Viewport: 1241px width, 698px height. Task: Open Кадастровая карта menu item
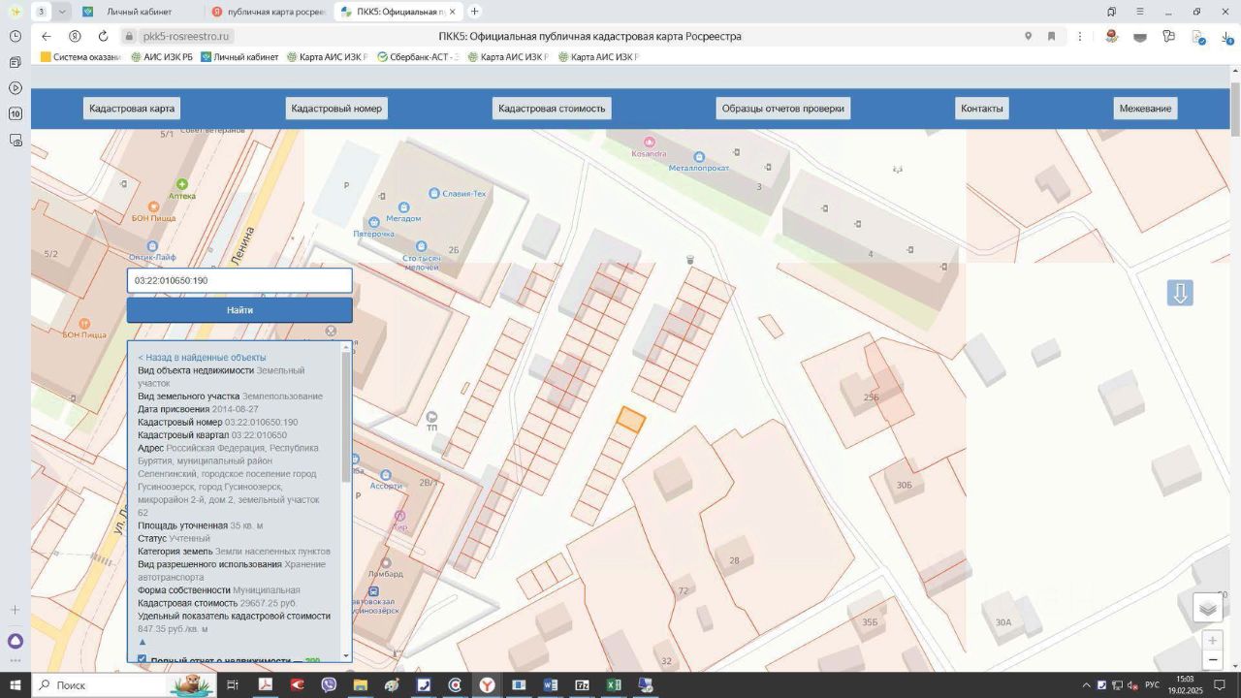click(x=132, y=109)
